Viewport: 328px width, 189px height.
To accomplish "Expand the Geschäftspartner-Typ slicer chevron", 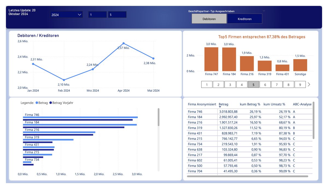I will click(264, 11).
